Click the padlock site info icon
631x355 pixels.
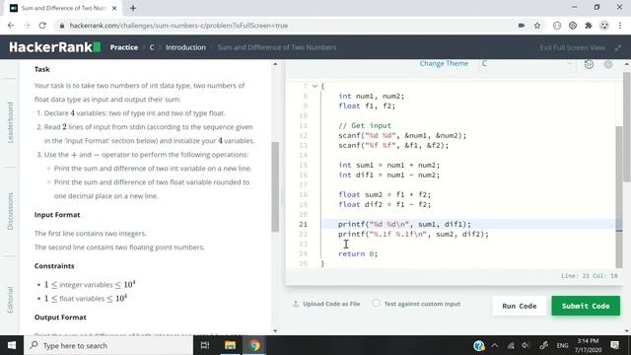[x=61, y=26]
